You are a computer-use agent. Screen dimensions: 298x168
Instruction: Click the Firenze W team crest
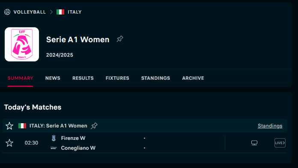pyautogui.click(x=54, y=138)
